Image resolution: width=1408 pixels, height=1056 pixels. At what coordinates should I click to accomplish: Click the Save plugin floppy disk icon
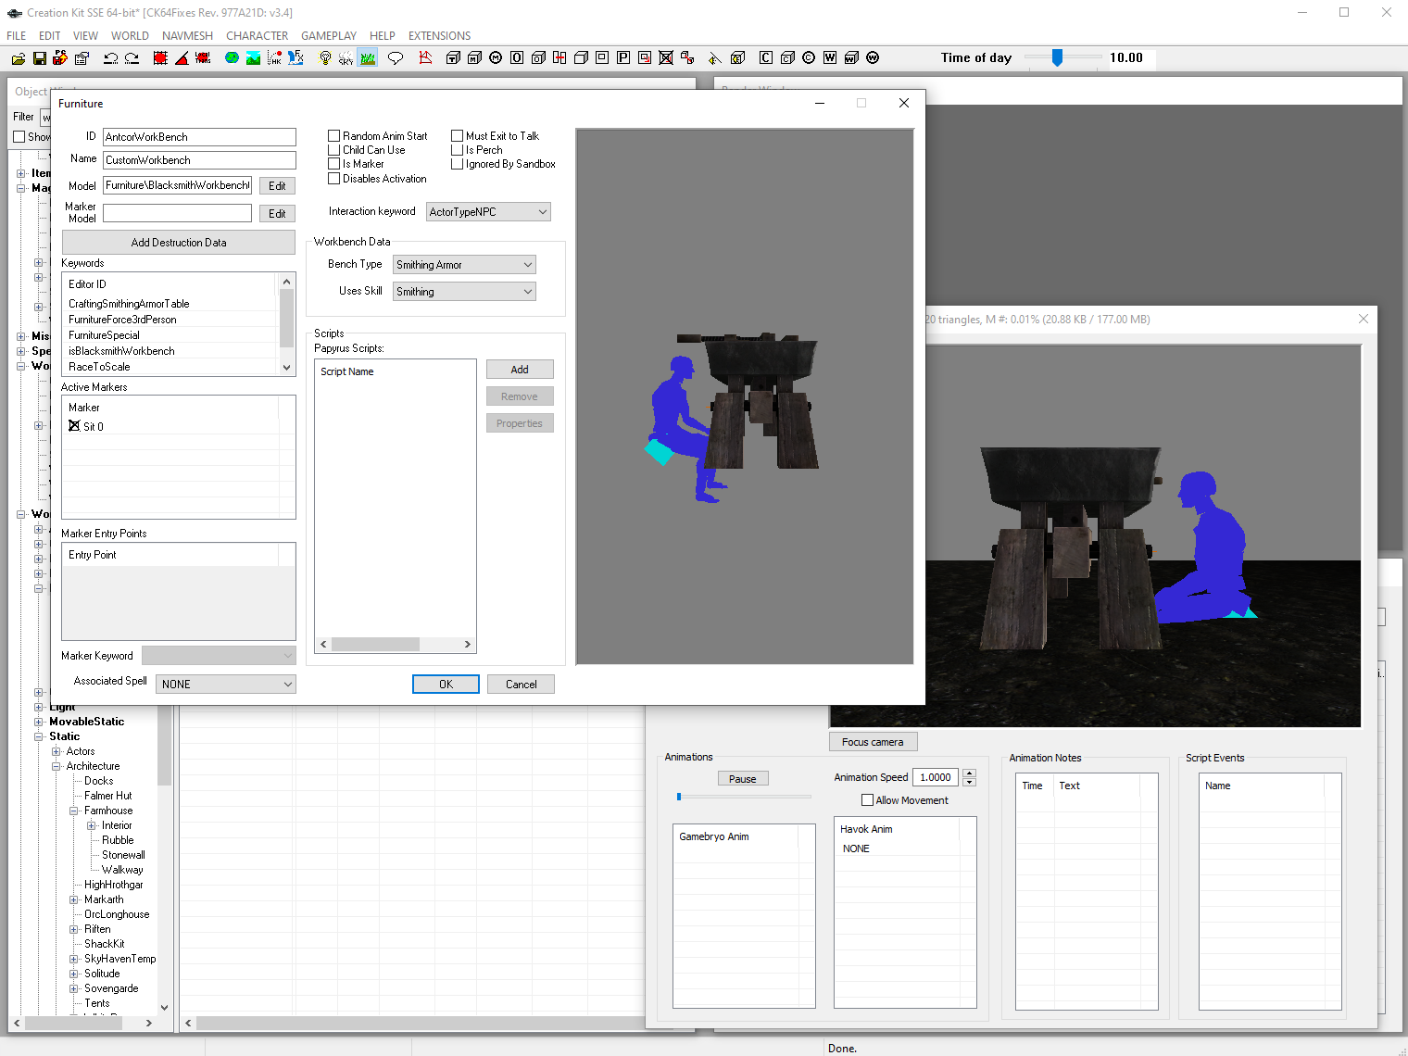[x=39, y=58]
